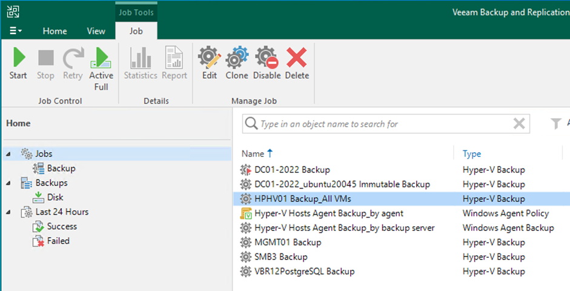Click the agent policy icon of Backup_by agent
Image resolution: width=570 pixels, height=291 pixels.
(x=246, y=213)
